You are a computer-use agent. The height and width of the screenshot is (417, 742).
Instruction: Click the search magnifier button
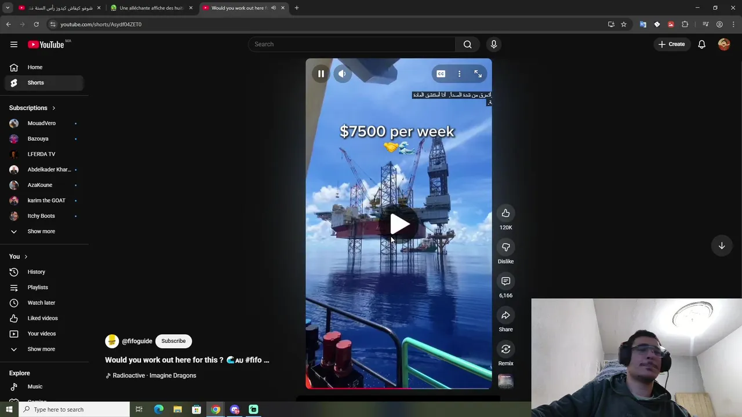pos(467,44)
